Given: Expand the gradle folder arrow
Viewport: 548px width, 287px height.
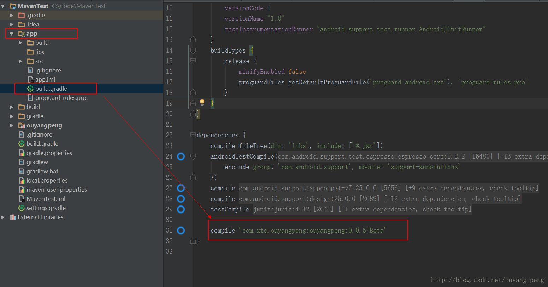Looking at the screenshot, I should pos(12,116).
